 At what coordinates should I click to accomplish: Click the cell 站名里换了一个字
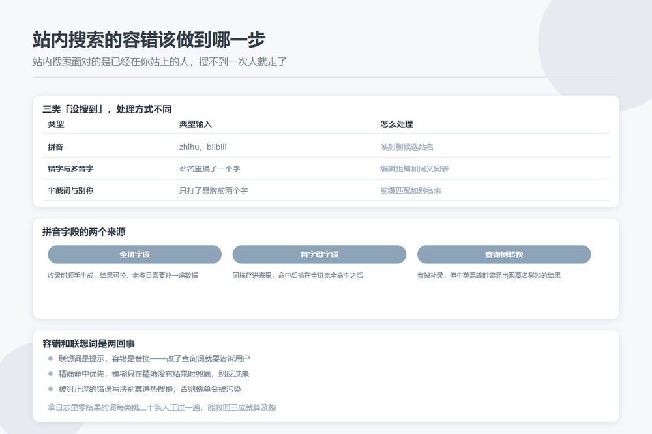tap(209, 169)
